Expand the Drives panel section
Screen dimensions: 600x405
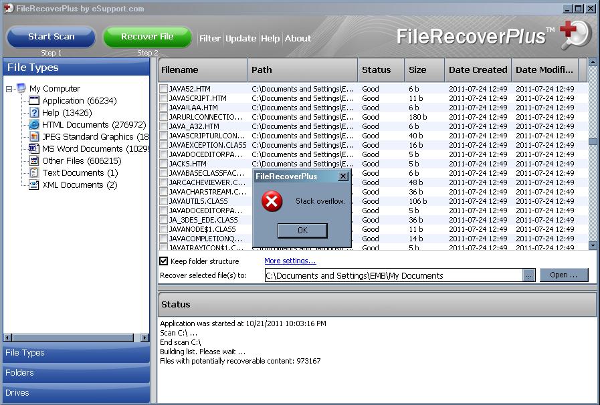(76, 393)
